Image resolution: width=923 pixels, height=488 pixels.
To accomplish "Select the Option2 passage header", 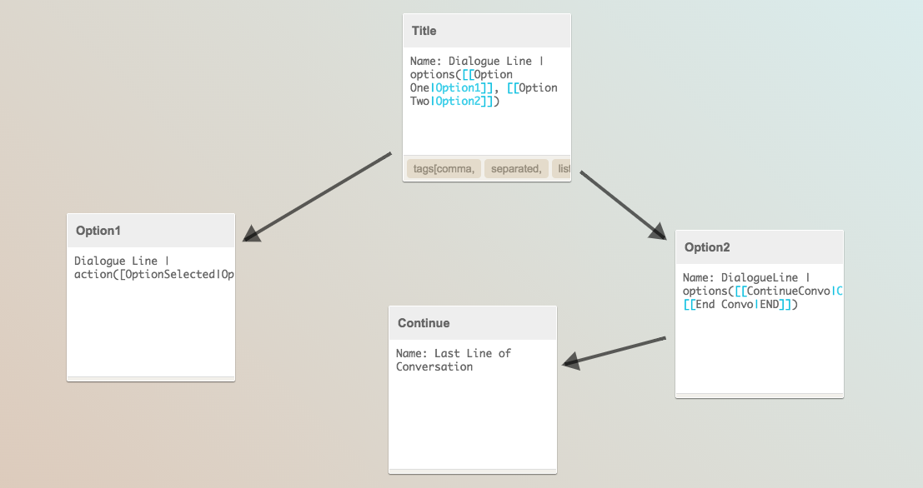I will 760,247.
